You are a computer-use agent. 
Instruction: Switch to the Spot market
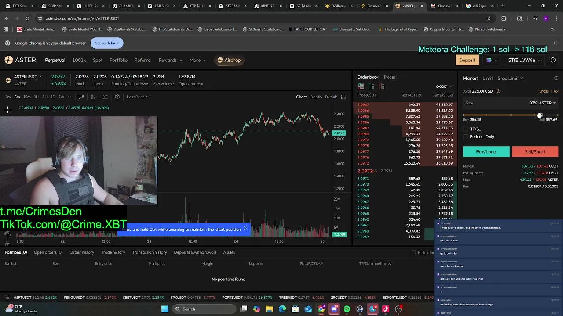tap(98, 60)
